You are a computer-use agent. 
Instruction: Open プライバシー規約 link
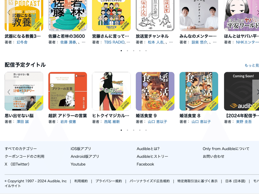[x=109, y=181]
